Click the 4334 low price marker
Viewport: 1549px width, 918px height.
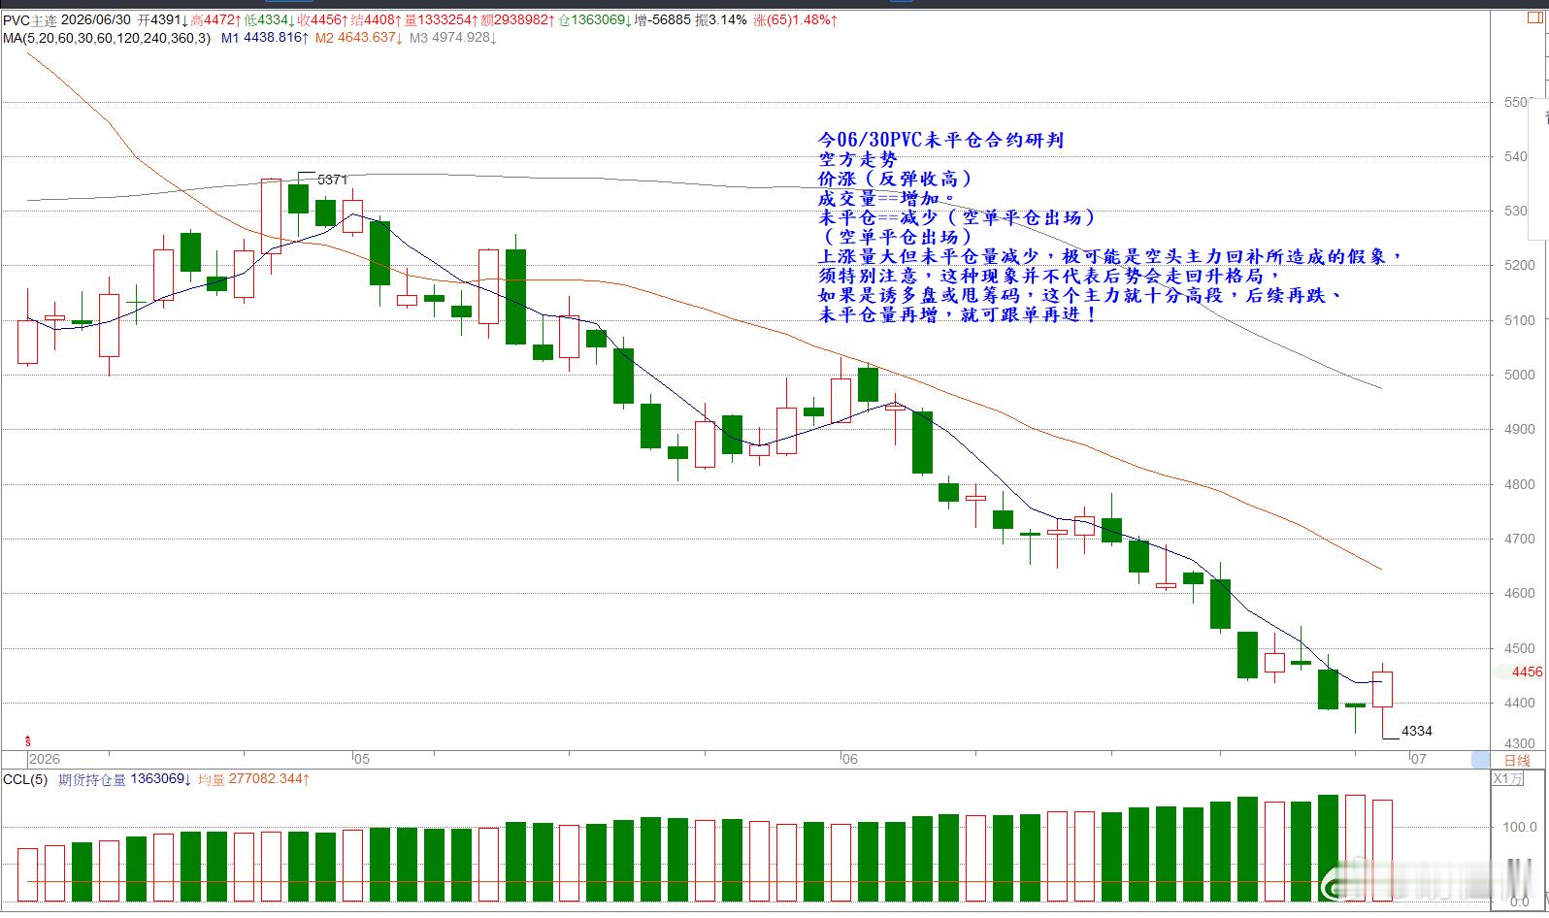coord(1417,731)
